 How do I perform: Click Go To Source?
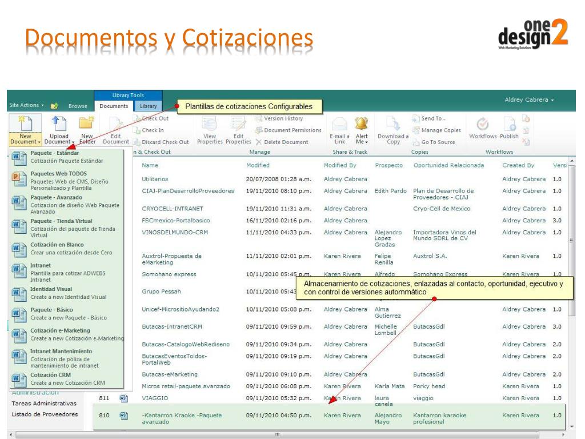point(434,142)
